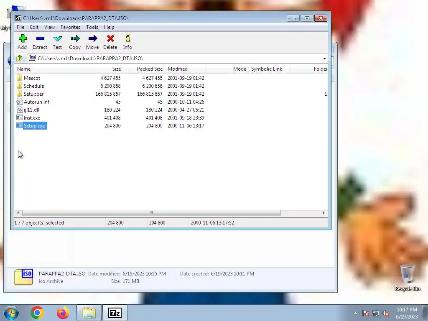Open the Edit menu

(34, 27)
